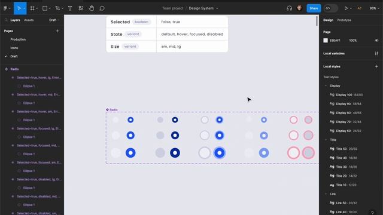This screenshot has width=383, height=215.
Task: Click the canvas vertical scrollbar
Action: tap(317, 21)
